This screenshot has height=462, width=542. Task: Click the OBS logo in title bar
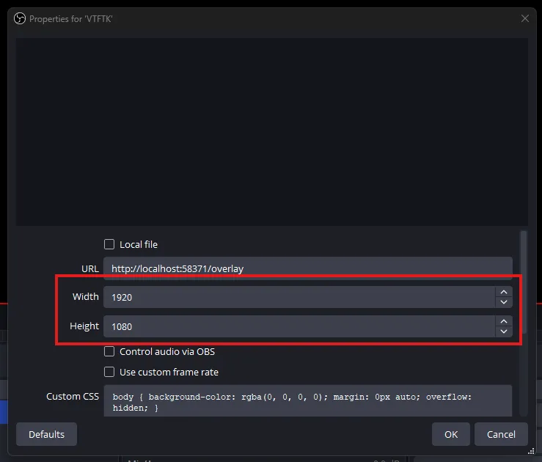point(20,18)
